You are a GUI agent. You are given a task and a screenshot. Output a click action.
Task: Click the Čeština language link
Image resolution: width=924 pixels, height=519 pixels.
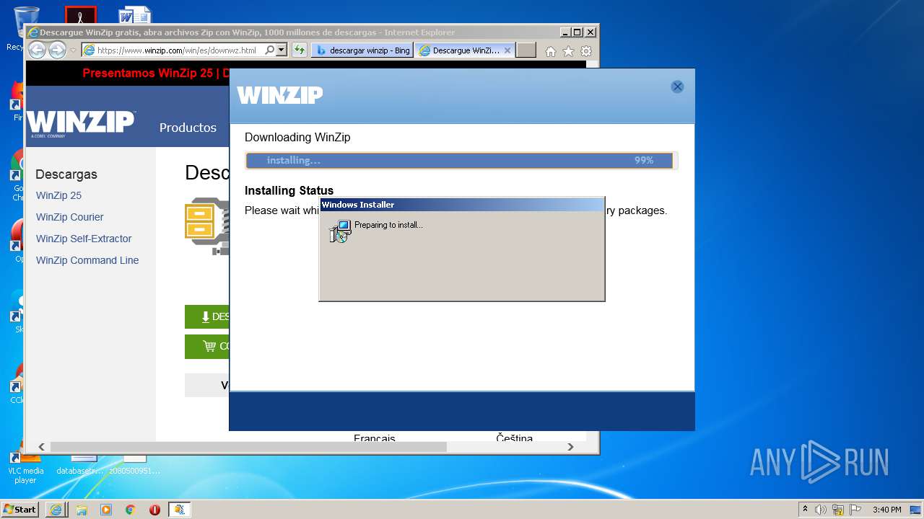pyautogui.click(x=515, y=437)
